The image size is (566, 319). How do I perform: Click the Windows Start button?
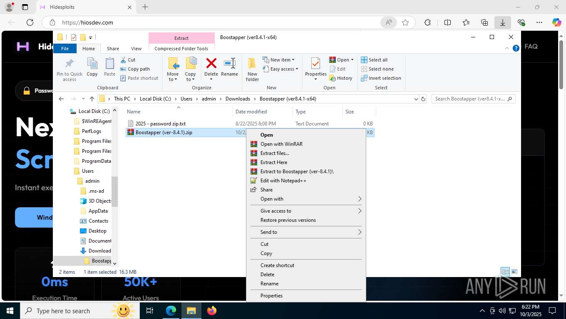pyautogui.click(x=9, y=311)
